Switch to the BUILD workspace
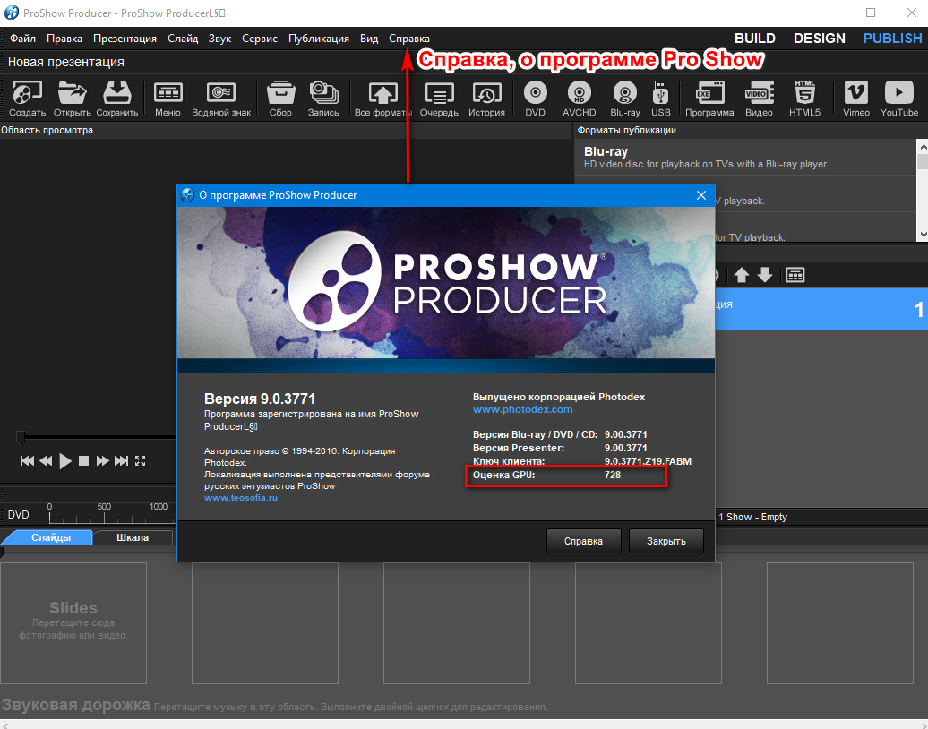Viewport: 928px width, 729px height. [755, 39]
